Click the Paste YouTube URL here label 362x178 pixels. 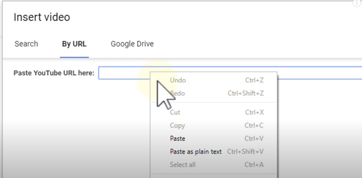tap(54, 73)
